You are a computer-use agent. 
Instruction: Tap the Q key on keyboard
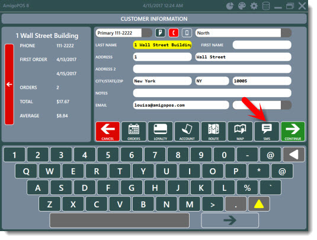pyautogui.click(x=26, y=171)
